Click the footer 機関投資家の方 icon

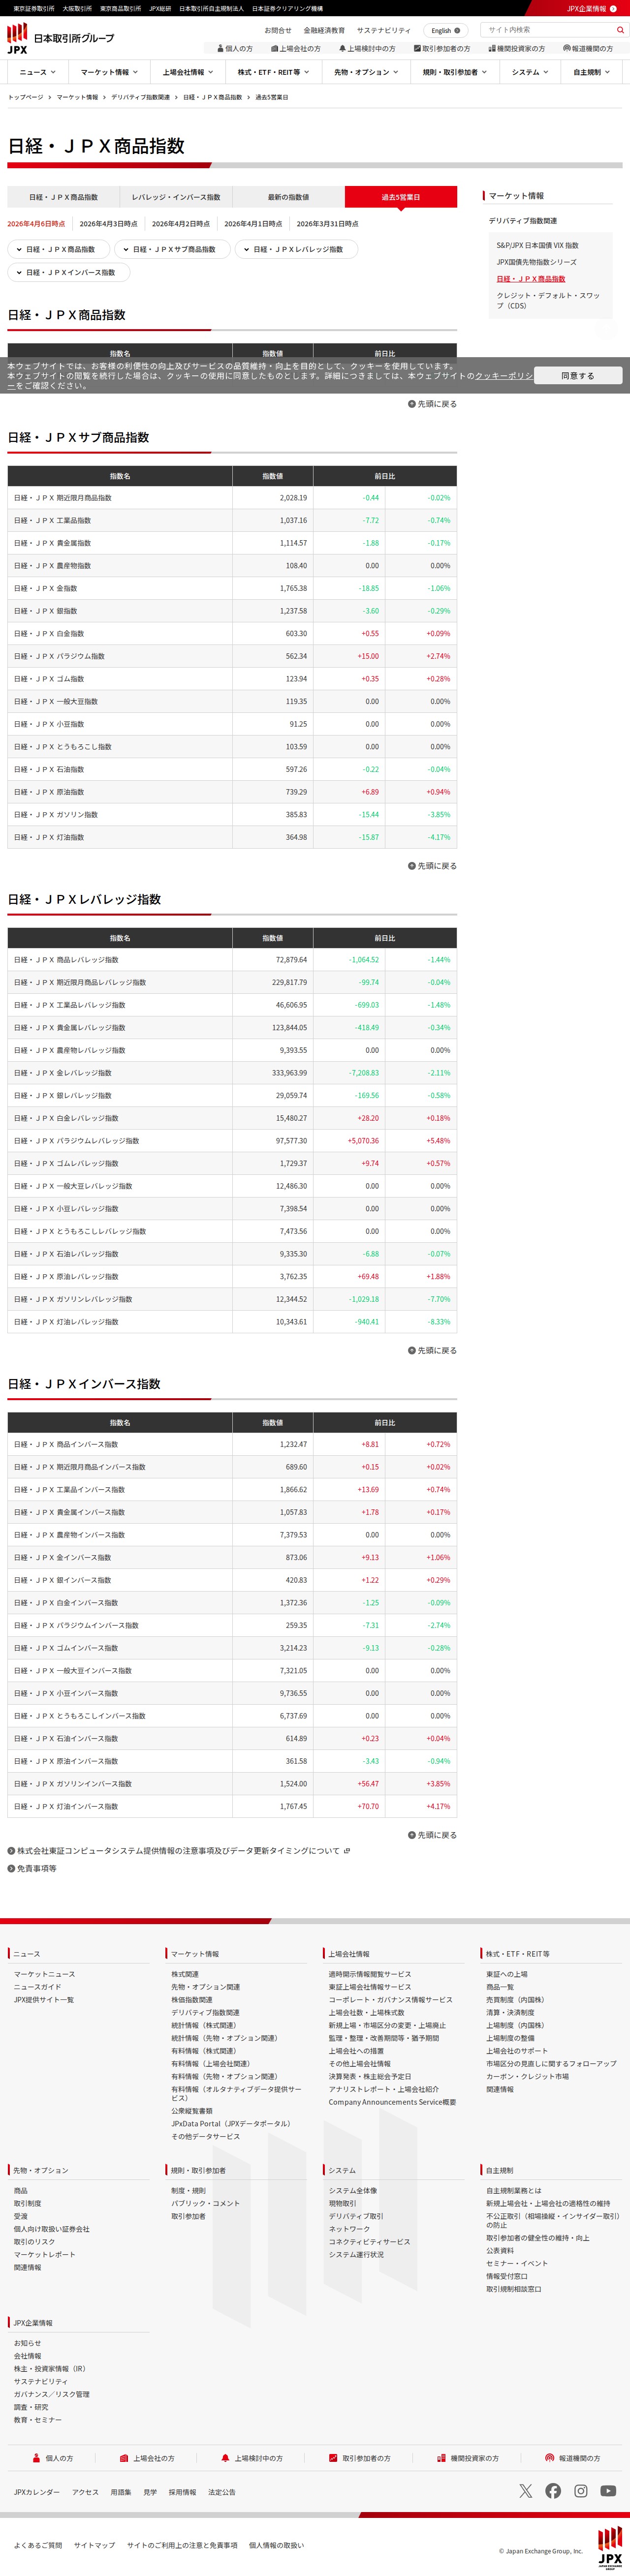pyautogui.click(x=441, y=2458)
